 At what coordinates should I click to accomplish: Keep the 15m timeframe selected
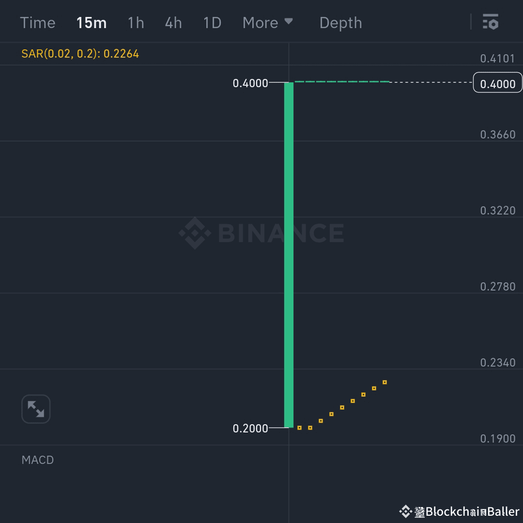pos(91,22)
